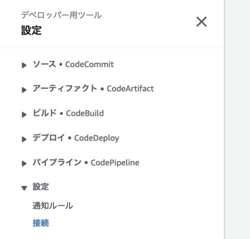Expand the ソース section arrow
Viewport: 250px width, 239px height.
[24, 65]
